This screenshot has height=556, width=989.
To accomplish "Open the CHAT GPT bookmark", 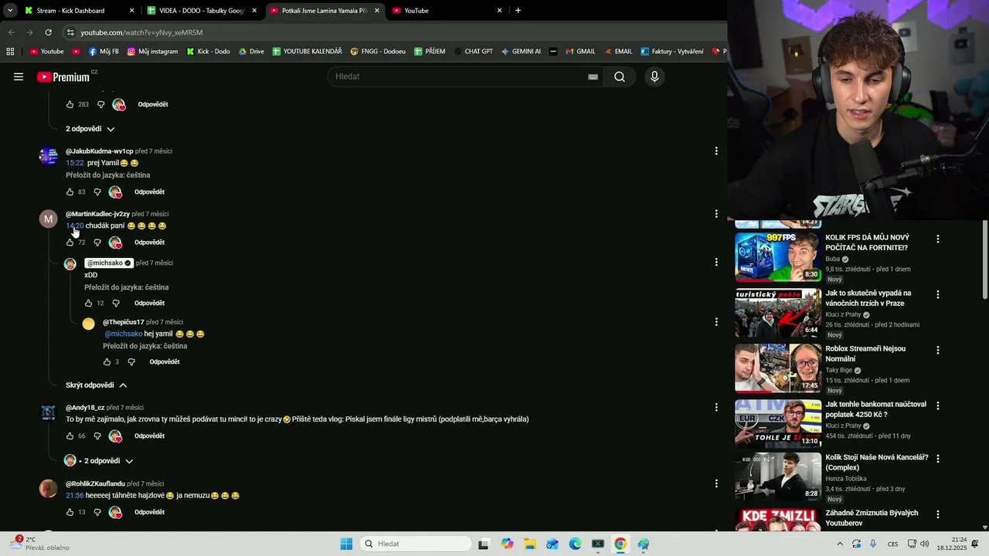I will (473, 51).
